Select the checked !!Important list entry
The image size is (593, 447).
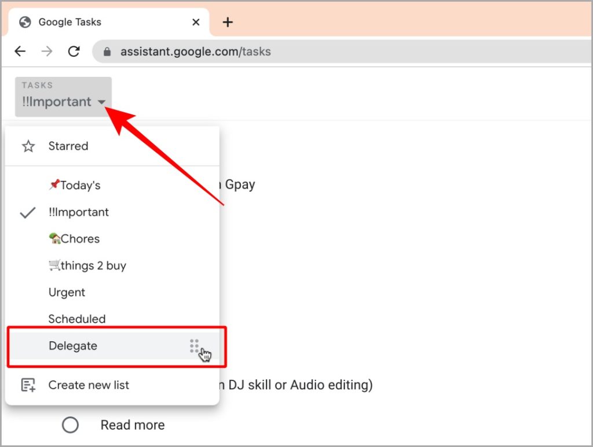[112, 212]
